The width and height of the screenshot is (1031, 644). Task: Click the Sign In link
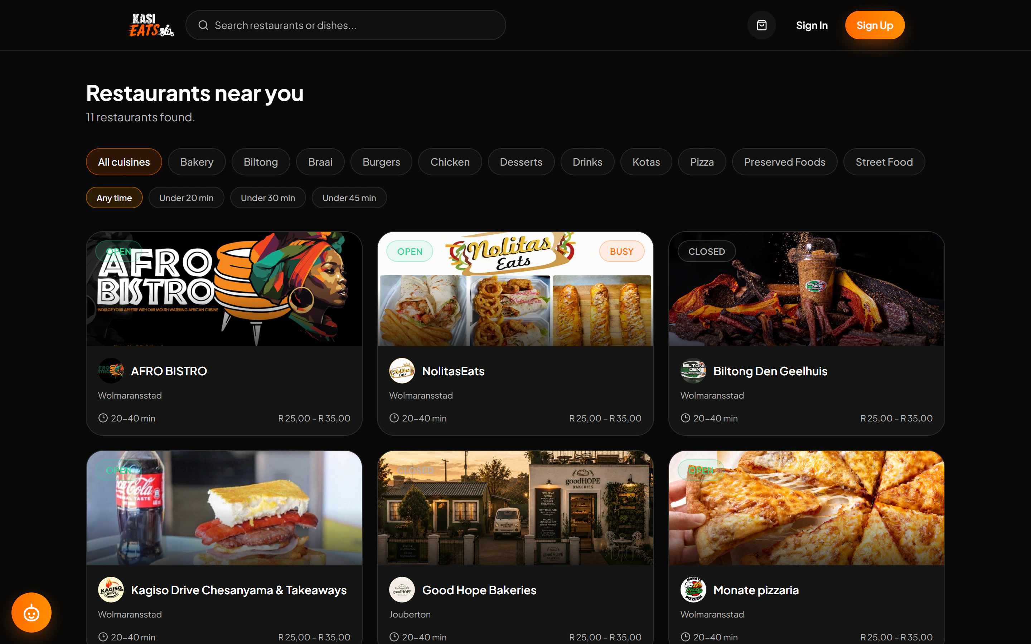[812, 25]
